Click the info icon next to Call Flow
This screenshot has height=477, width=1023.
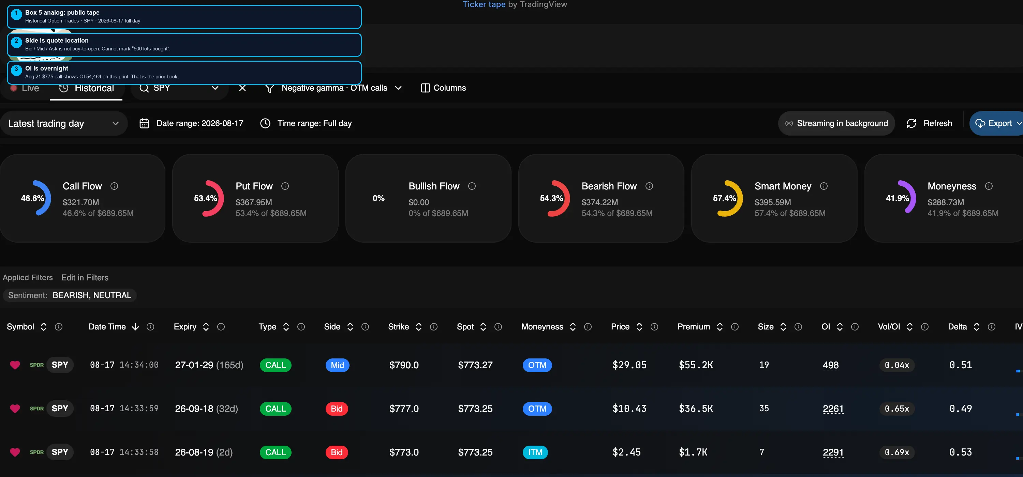[114, 186]
